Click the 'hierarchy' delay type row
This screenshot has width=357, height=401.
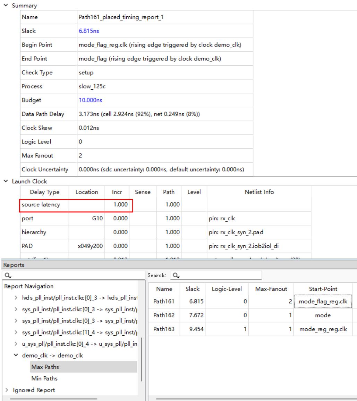click(44, 232)
